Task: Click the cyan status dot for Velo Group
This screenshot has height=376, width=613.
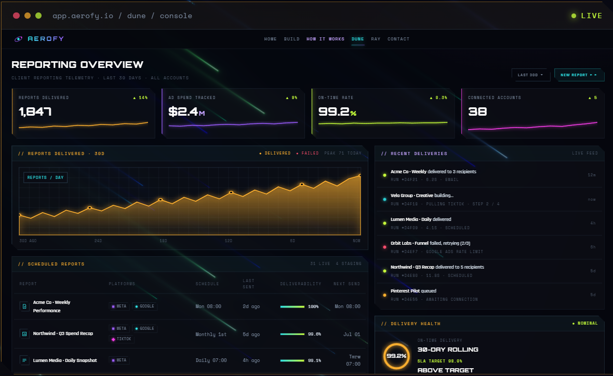Action: [x=385, y=200]
